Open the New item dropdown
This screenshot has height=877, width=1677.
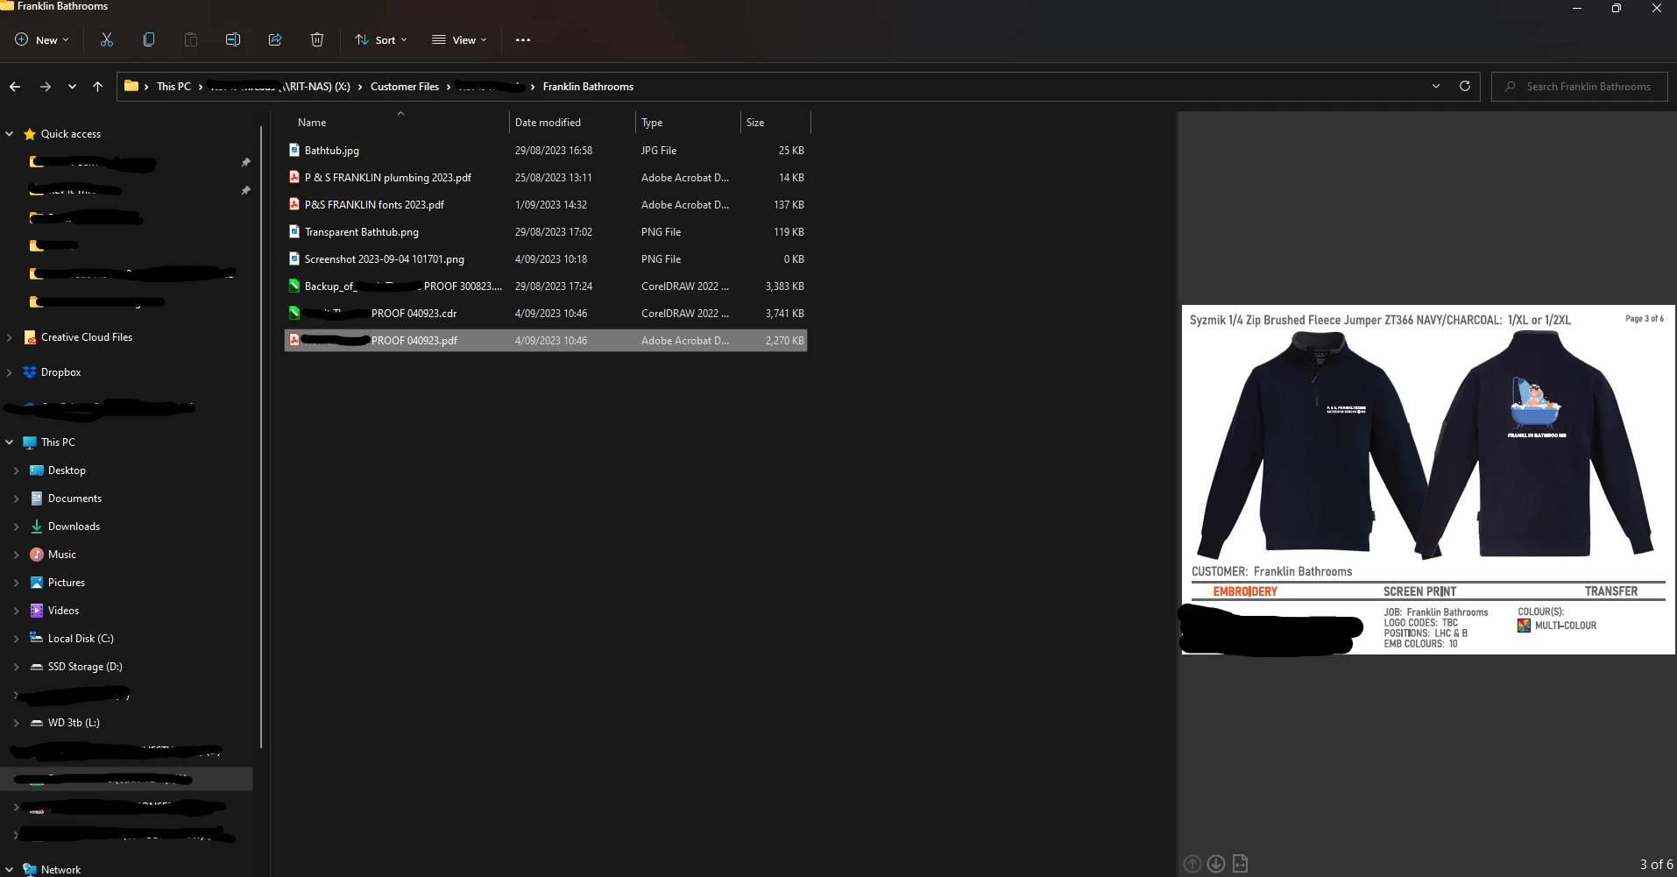click(x=42, y=39)
